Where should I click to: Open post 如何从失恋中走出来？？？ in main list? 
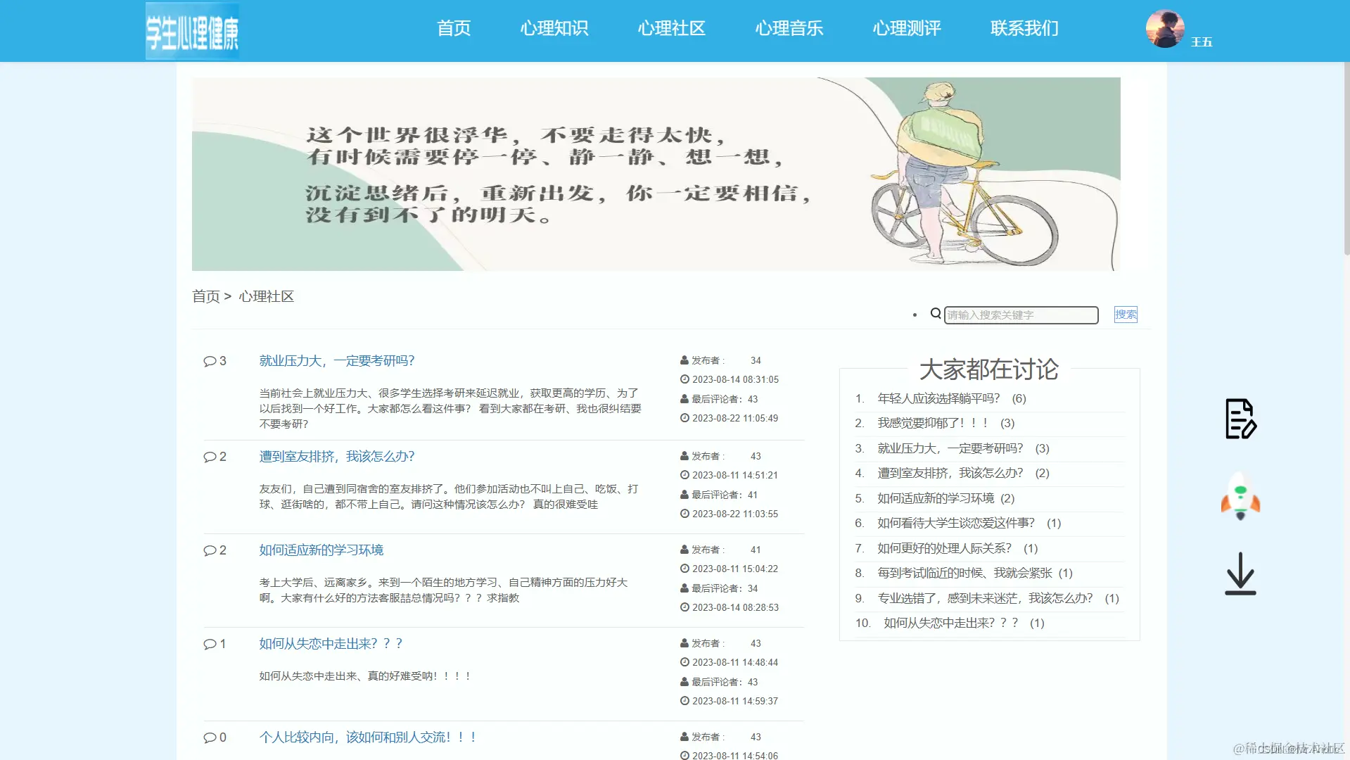pyautogui.click(x=331, y=644)
